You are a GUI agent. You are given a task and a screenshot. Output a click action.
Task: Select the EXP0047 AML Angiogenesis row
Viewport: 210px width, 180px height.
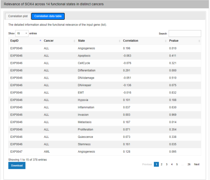tap(105, 152)
